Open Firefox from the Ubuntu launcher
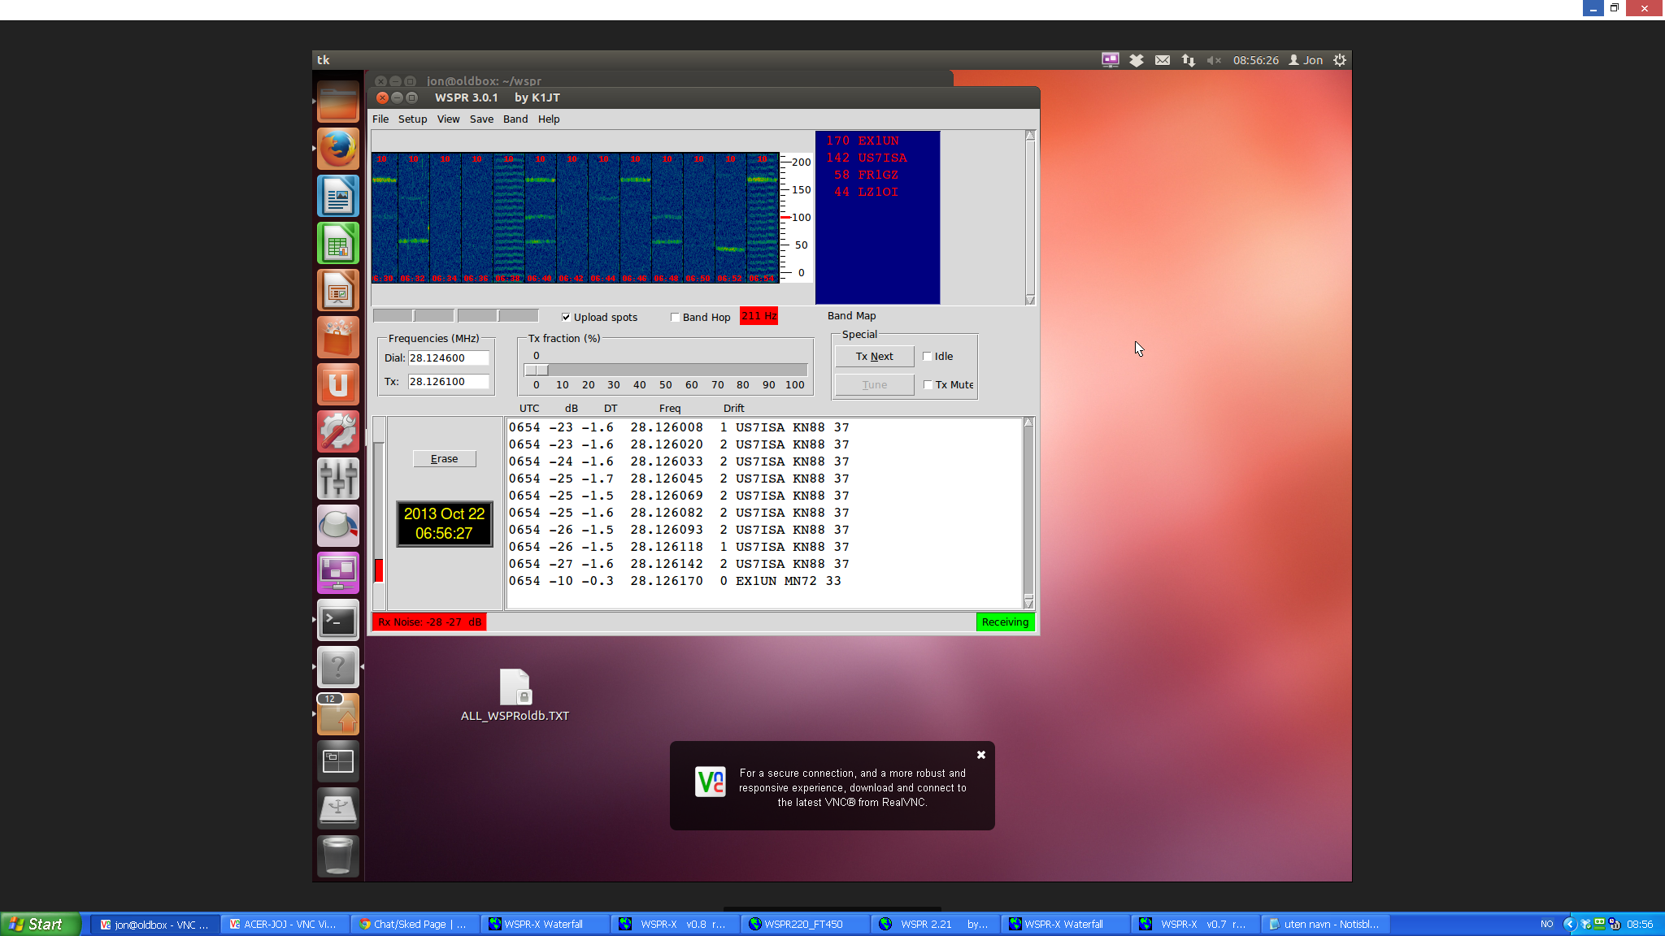 338,149
